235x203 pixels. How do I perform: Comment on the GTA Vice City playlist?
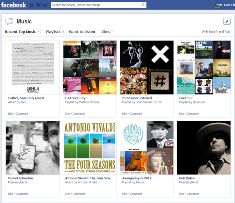click(x=79, y=114)
